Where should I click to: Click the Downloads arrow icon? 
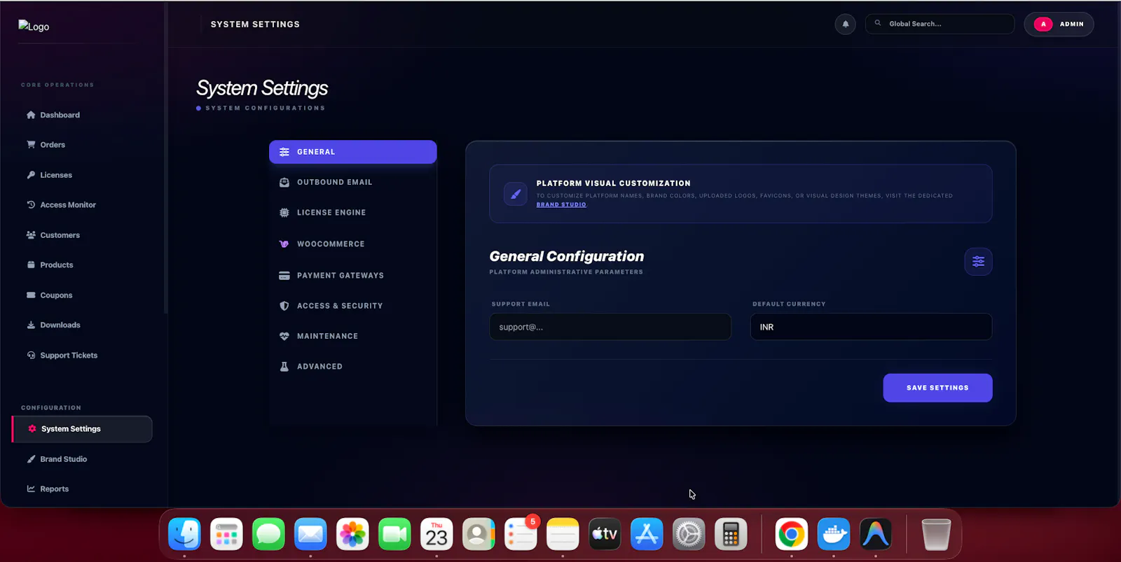tap(31, 325)
